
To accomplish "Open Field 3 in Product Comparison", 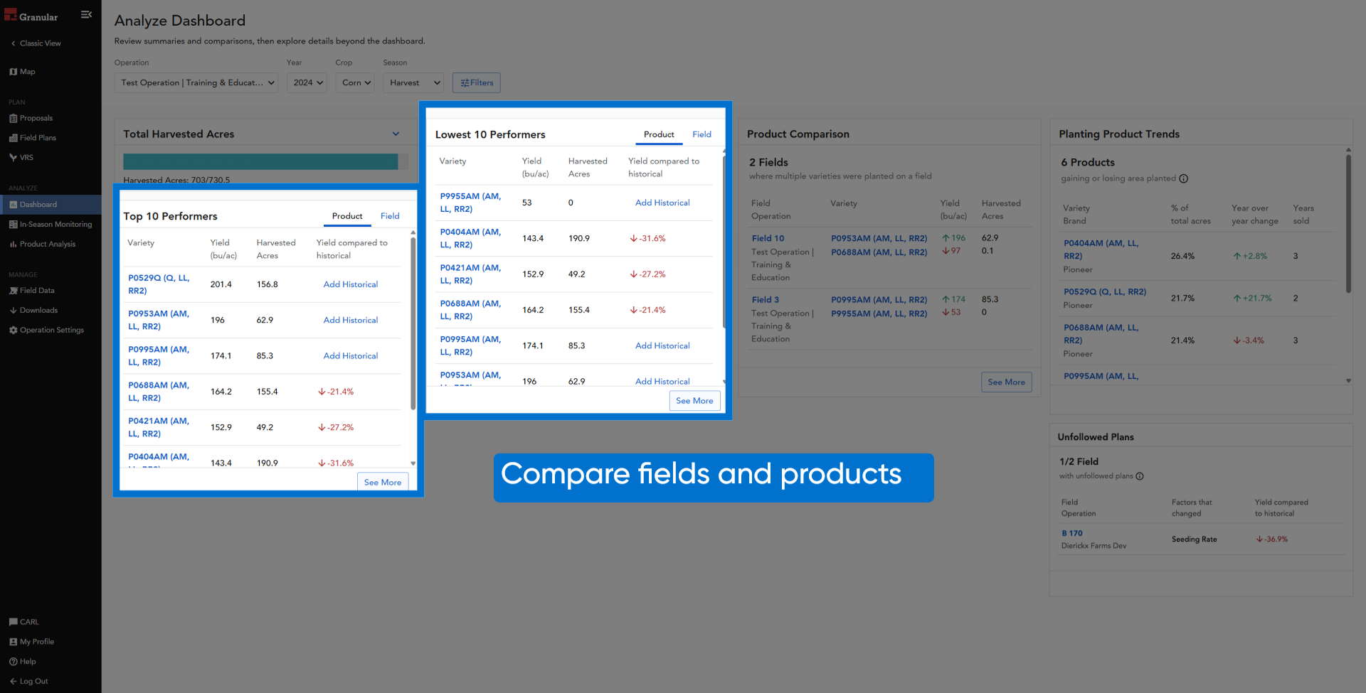I will (x=765, y=300).
